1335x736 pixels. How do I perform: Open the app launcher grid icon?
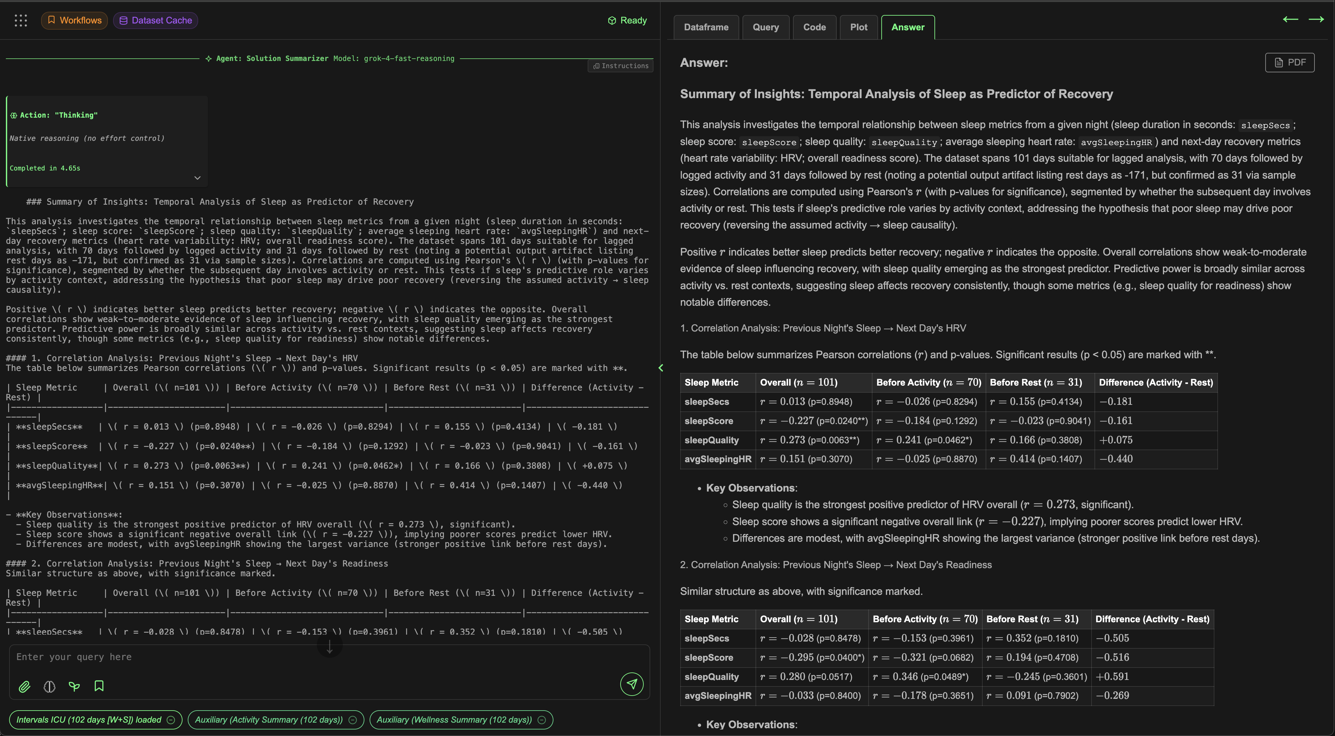click(21, 20)
